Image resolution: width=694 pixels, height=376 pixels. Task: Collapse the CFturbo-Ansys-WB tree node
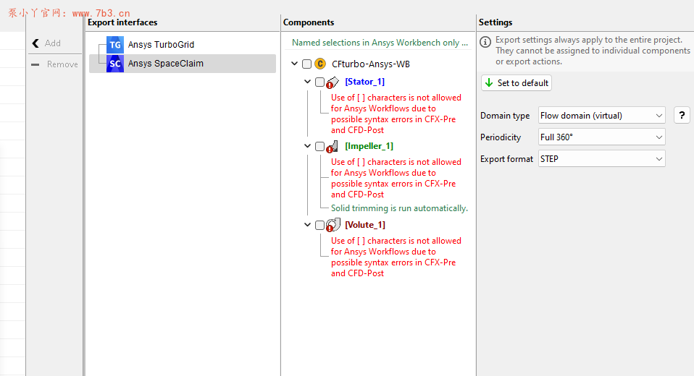click(x=295, y=64)
